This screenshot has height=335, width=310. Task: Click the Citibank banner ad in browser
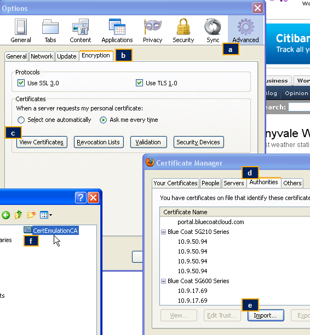[288, 44]
